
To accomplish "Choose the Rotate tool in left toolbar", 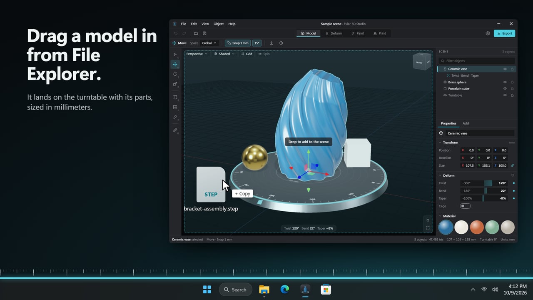I will [x=175, y=74].
